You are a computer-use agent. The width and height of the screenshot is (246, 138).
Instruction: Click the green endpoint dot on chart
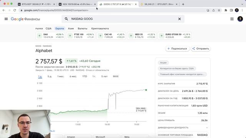coord(146,90)
